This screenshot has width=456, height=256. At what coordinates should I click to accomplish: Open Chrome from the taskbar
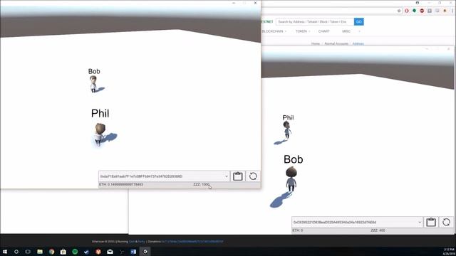pyautogui.click(x=51, y=252)
